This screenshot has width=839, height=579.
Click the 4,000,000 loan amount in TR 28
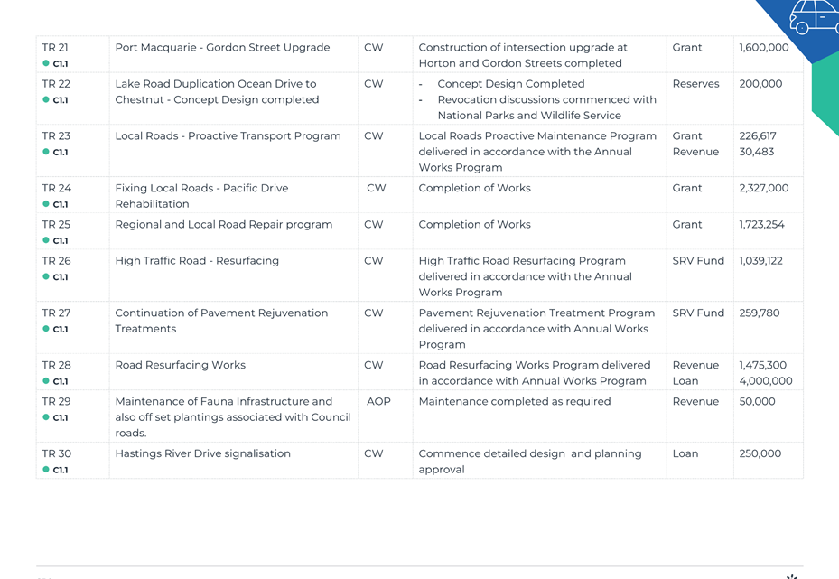(x=766, y=381)
